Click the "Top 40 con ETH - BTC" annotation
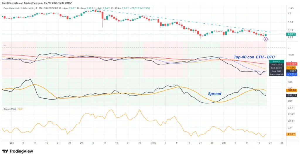300x157 pixels. click(x=254, y=57)
